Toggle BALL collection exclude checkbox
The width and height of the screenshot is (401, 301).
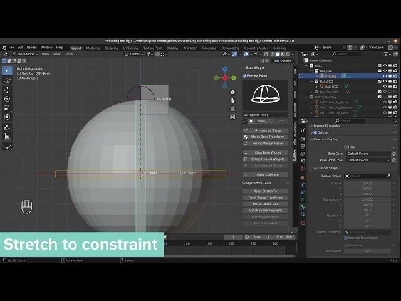380,66
